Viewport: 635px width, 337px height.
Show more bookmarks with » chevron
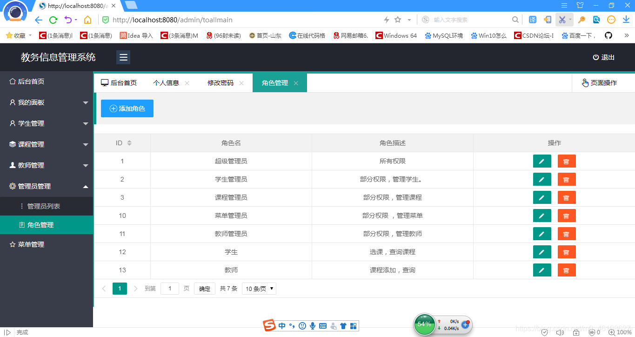[x=626, y=35]
